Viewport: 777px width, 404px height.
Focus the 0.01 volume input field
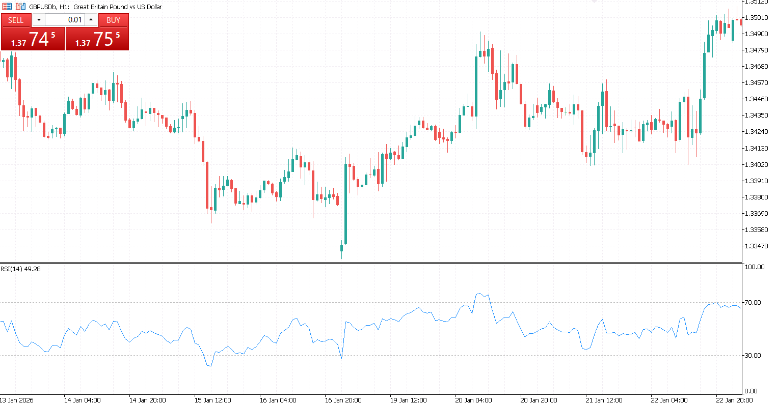[65, 20]
